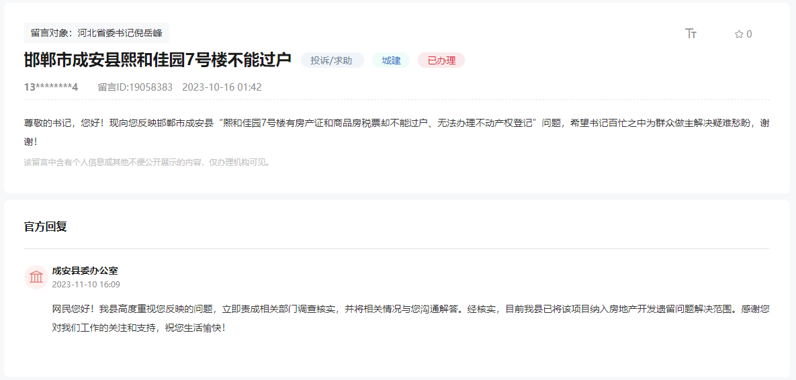Click the message ID 留言ID:19058383
The width and height of the screenshot is (796, 380).
[135, 87]
